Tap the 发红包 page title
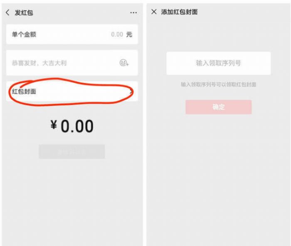 (24, 12)
